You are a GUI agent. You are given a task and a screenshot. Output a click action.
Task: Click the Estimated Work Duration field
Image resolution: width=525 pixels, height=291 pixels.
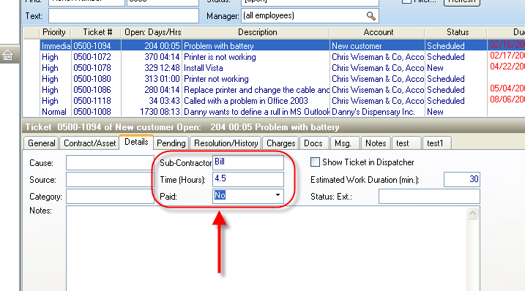click(462, 179)
